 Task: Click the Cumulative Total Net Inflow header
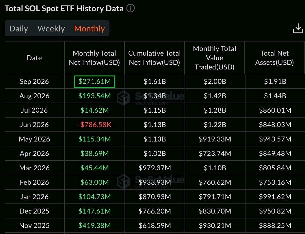tap(155, 58)
